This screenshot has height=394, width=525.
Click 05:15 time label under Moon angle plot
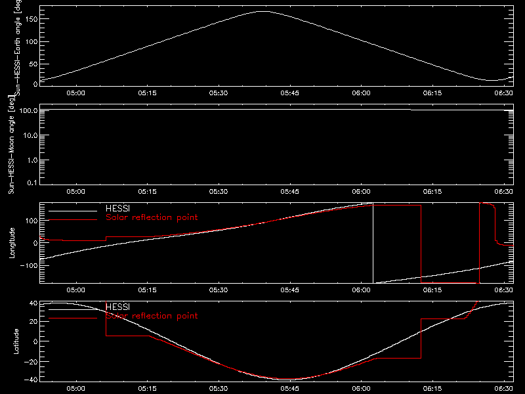[x=147, y=191]
